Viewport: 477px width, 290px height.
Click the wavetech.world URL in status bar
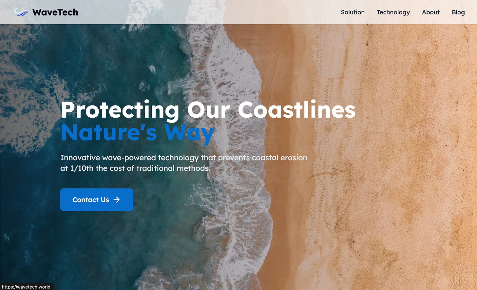coord(26,287)
